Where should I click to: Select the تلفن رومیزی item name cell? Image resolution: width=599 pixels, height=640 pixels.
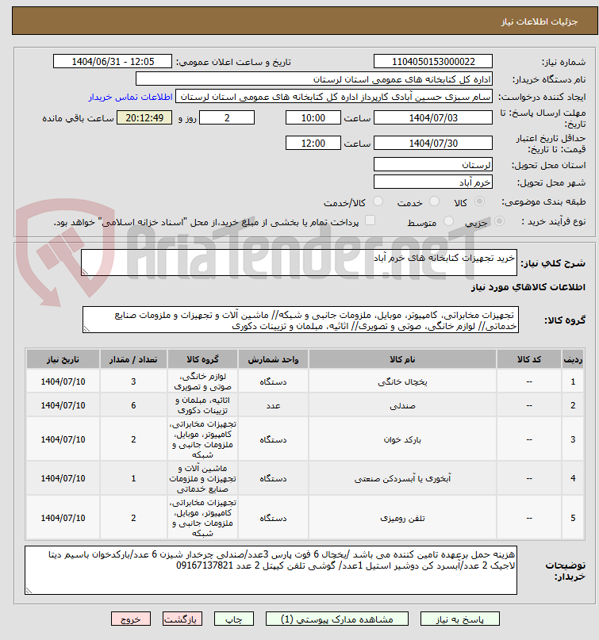coord(402,518)
